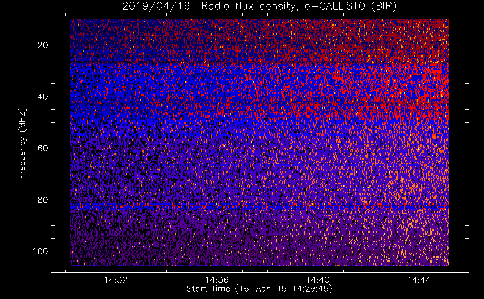
Task: Click the 14:44 time tick label
Action: coord(419,280)
